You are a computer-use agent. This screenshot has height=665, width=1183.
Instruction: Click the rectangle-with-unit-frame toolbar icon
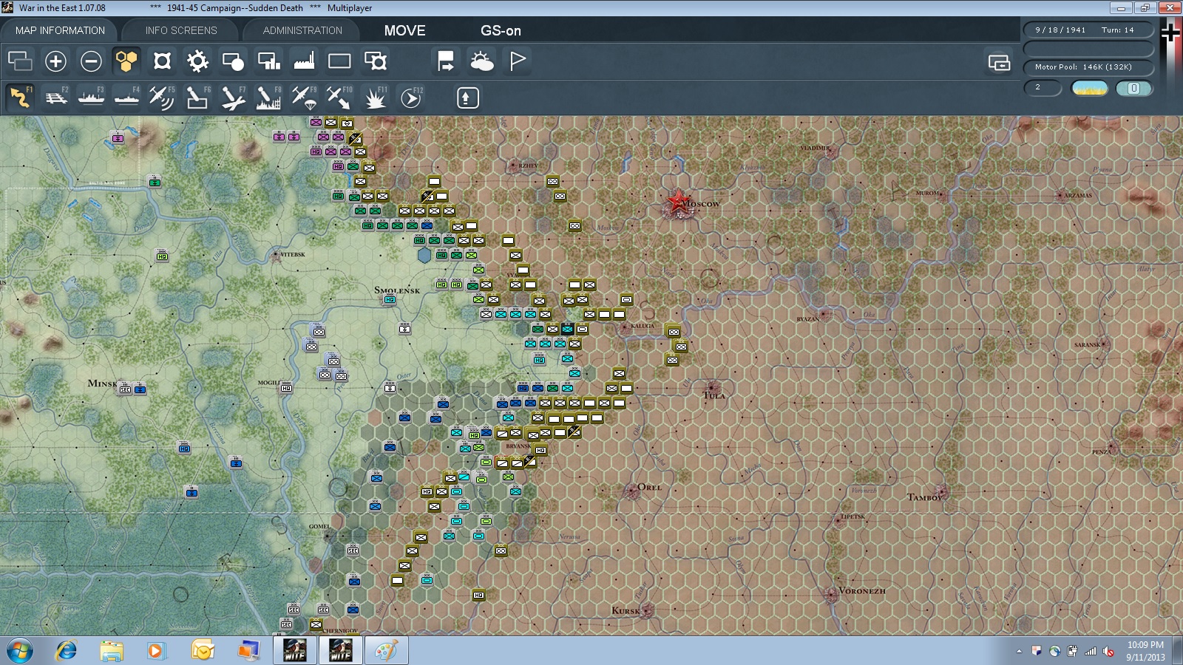pyautogui.click(x=375, y=61)
